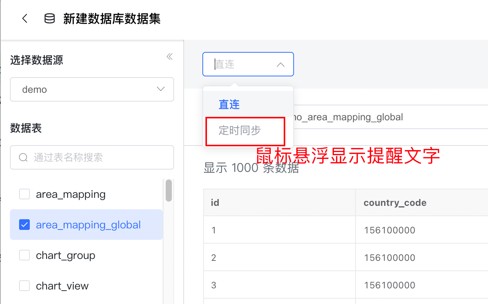The height and width of the screenshot is (304, 488).
Task: Click the area_mapping_global table name
Action: pos(88,225)
